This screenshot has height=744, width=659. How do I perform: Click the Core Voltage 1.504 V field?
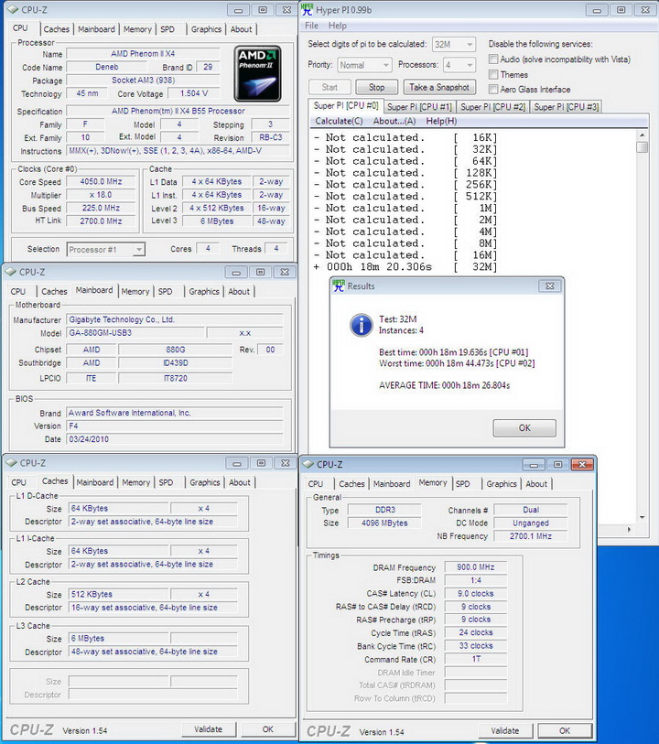click(193, 93)
